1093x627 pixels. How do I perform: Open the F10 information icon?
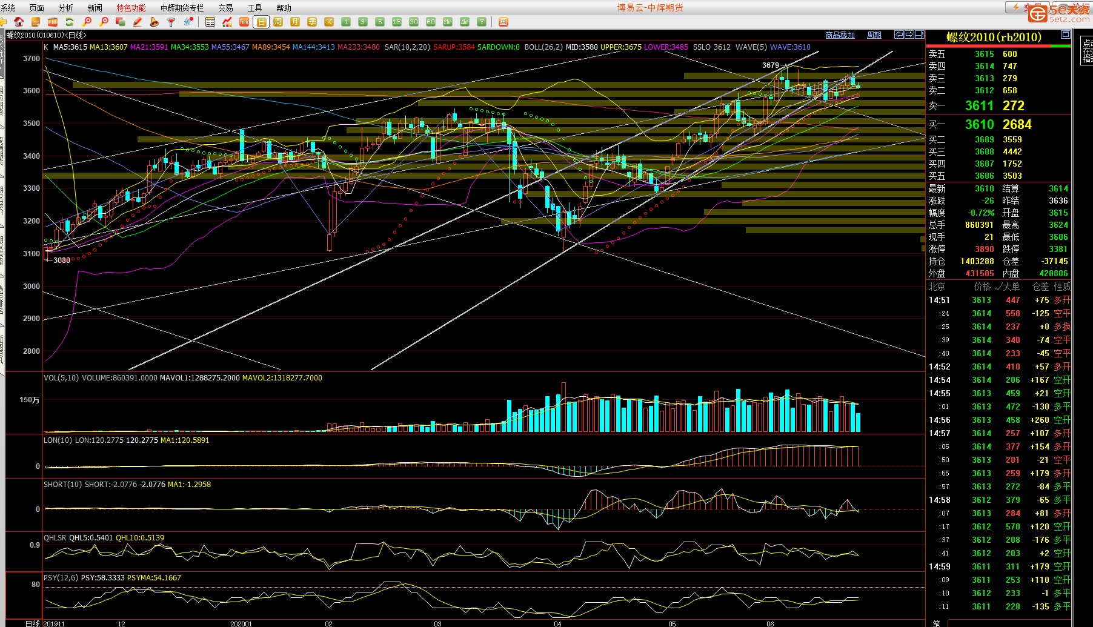tap(53, 22)
